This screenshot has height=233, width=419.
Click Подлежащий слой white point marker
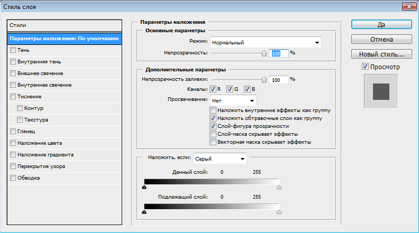pyautogui.click(x=279, y=212)
